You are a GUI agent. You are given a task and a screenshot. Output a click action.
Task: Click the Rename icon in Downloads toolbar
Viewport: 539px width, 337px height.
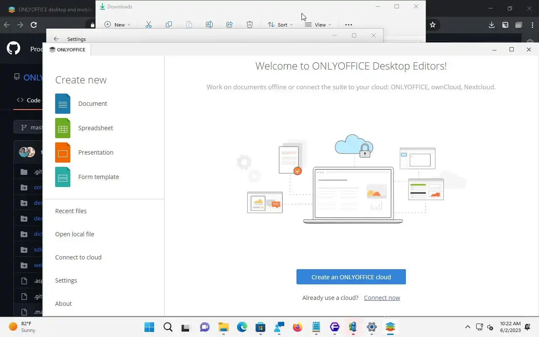[209, 24]
